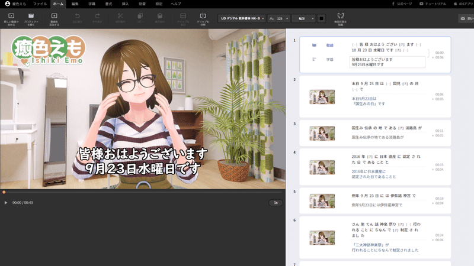Play the video preview
Screen dimensions: 474x266
(x=5, y=203)
